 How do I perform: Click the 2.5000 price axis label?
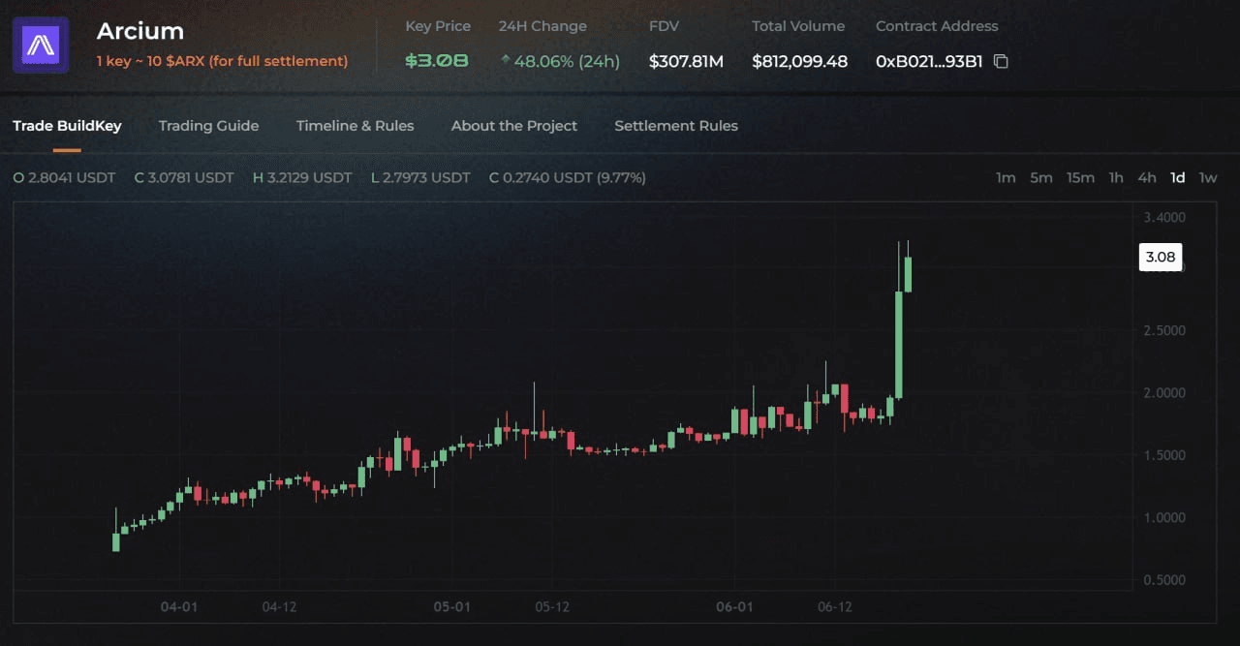point(1164,330)
